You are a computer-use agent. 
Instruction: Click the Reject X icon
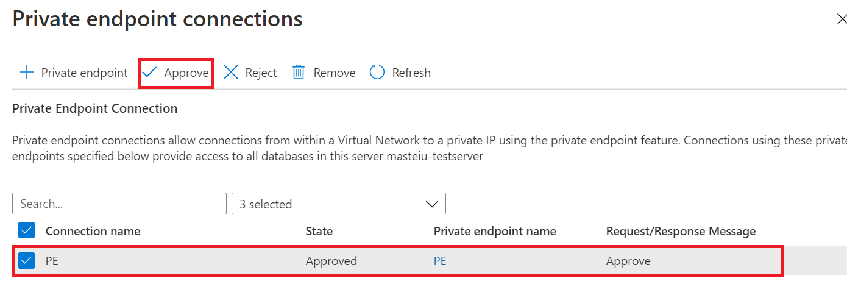point(231,73)
